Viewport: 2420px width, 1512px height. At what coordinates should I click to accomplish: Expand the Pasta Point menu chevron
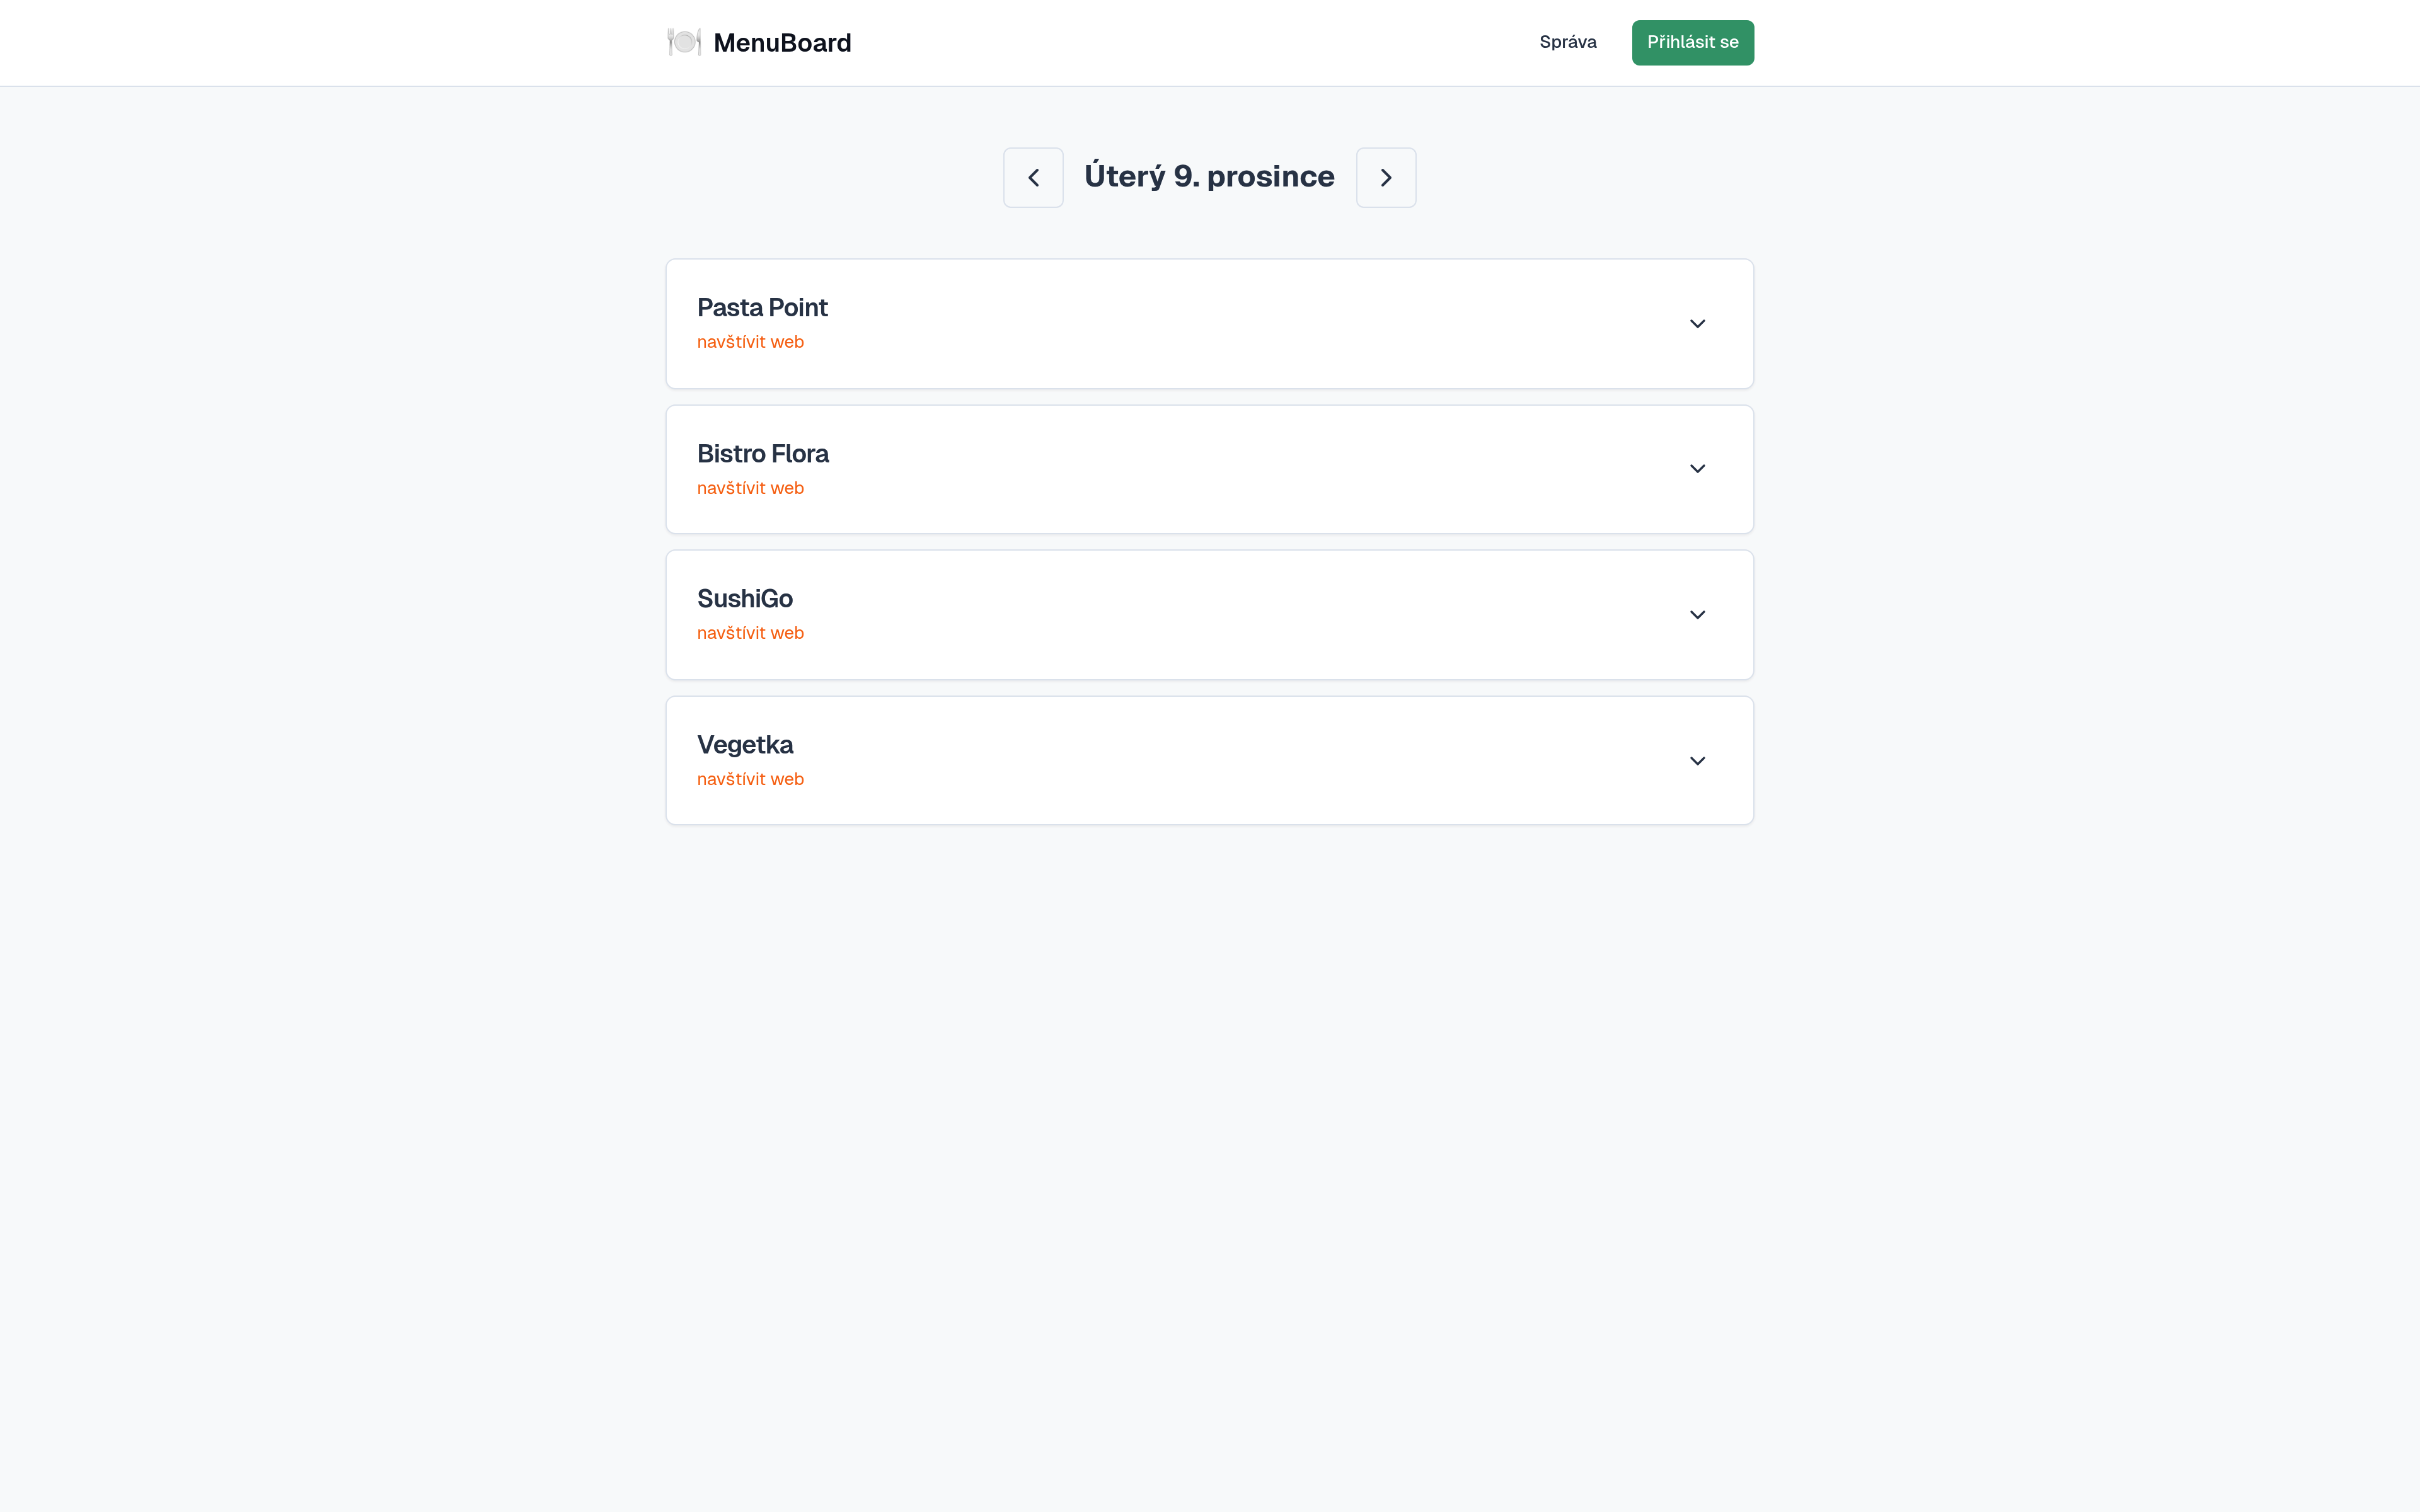click(1697, 324)
